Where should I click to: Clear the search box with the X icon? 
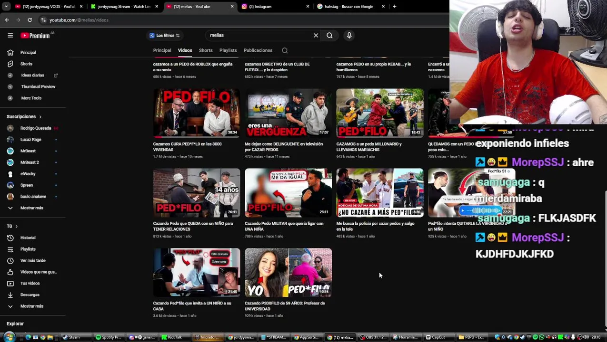click(316, 35)
